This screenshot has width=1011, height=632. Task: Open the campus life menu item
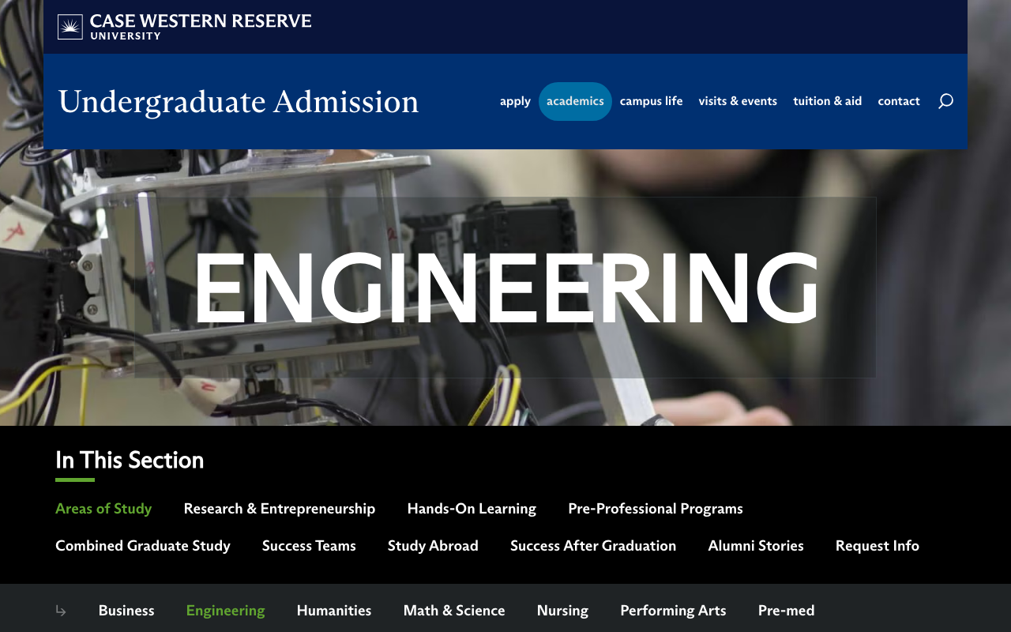651,101
